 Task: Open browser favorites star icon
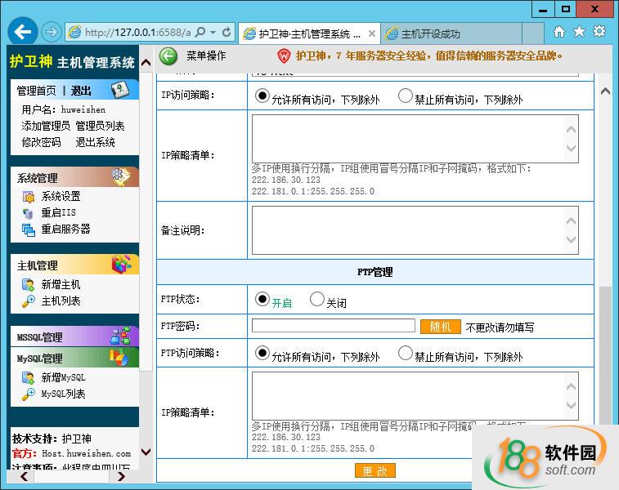[x=580, y=32]
